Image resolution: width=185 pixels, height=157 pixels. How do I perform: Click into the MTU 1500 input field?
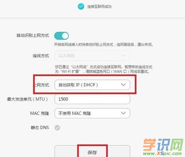coord(92,99)
